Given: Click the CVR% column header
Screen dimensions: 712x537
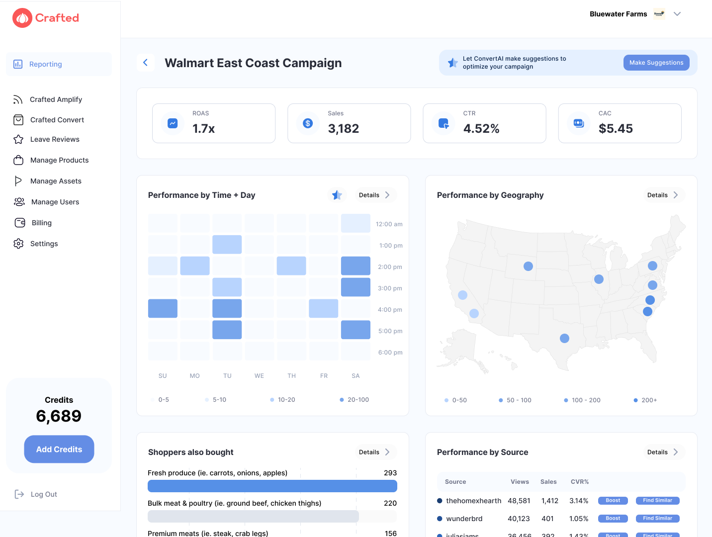Looking at the screenshot, I should tap(580, 482).
